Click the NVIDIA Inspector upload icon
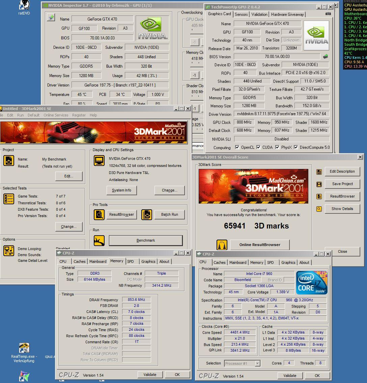The image size is (367, 383). [51, 18]
